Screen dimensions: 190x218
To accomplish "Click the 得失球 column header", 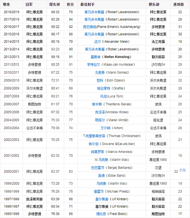I will click(x=55, y=4).
